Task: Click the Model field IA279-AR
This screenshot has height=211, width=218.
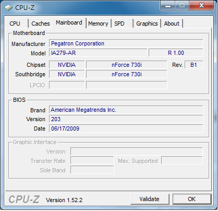Action: pyautogui.click(x=98, y=53)
